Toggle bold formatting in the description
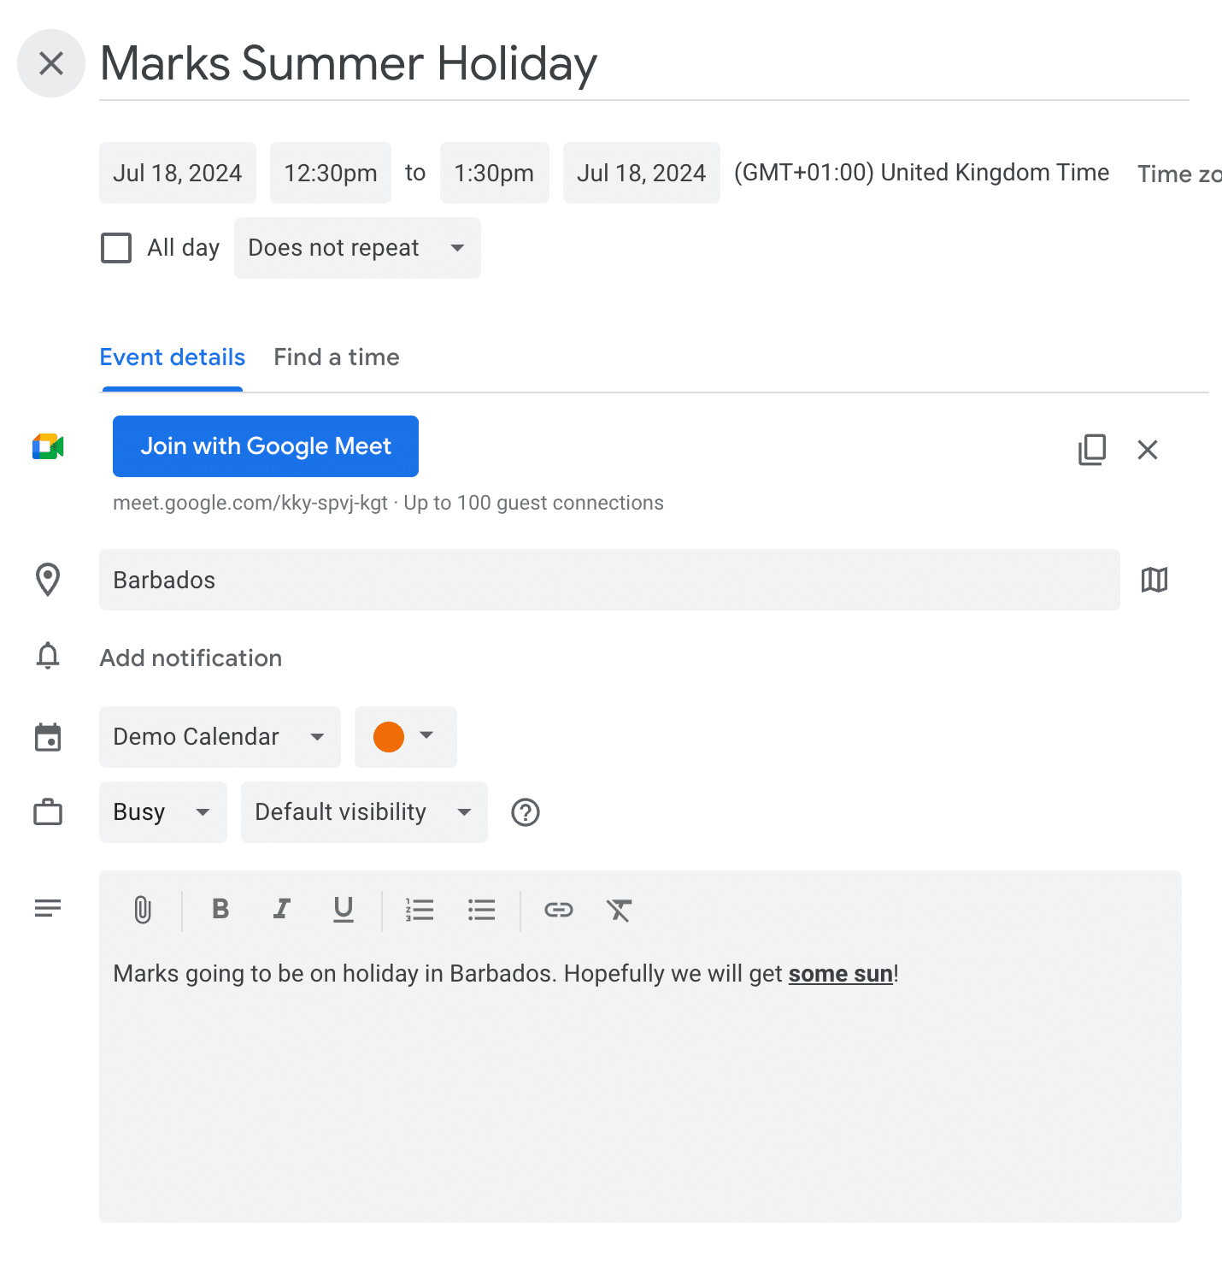 [220, 910]
